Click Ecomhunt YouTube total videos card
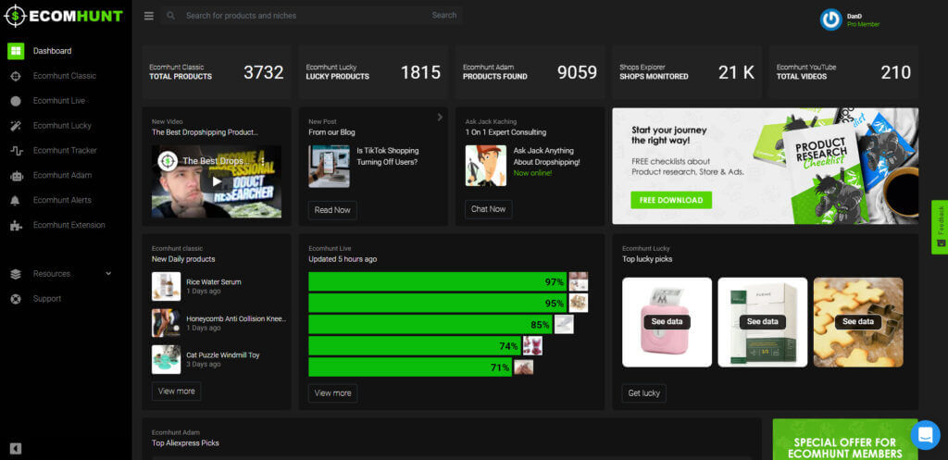The image size is (948, 460). pyautogui.click(x=844, y=72)
